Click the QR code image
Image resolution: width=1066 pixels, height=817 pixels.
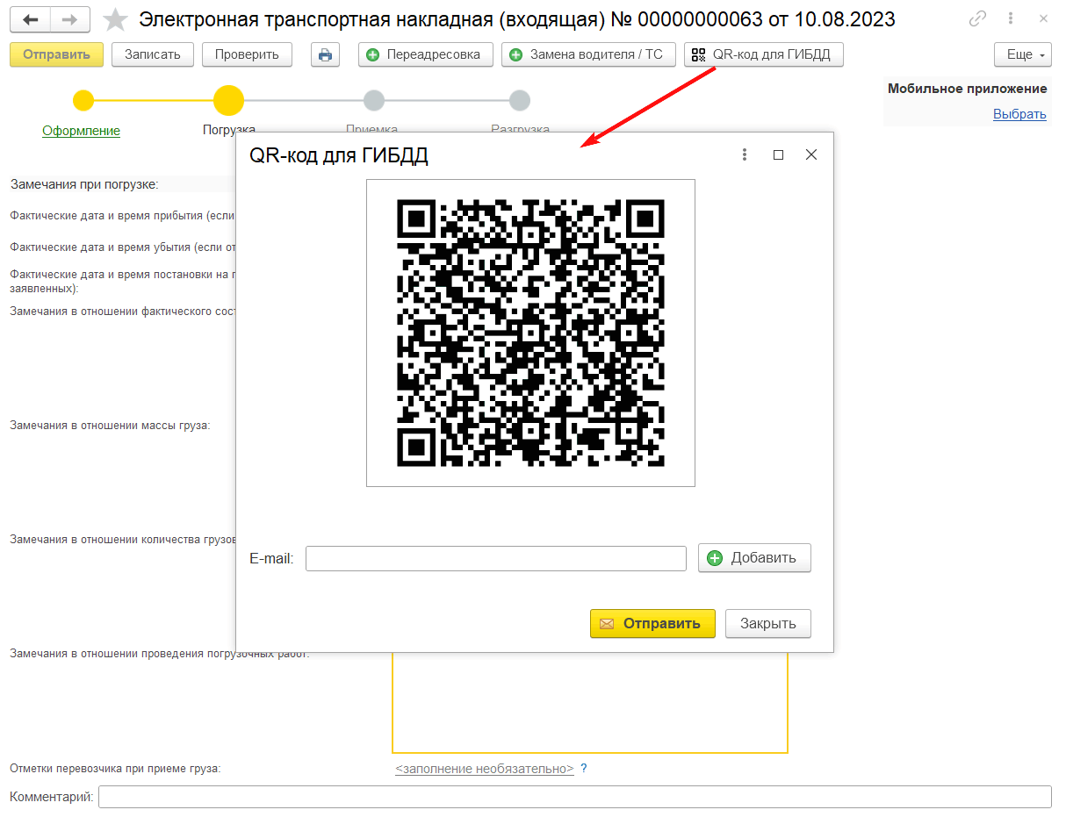pyautogui.click(x=530, y=333)
